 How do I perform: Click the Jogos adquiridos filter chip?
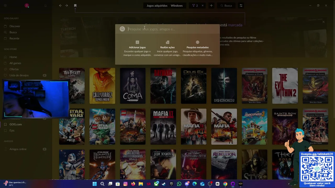(x=157, y=5)
